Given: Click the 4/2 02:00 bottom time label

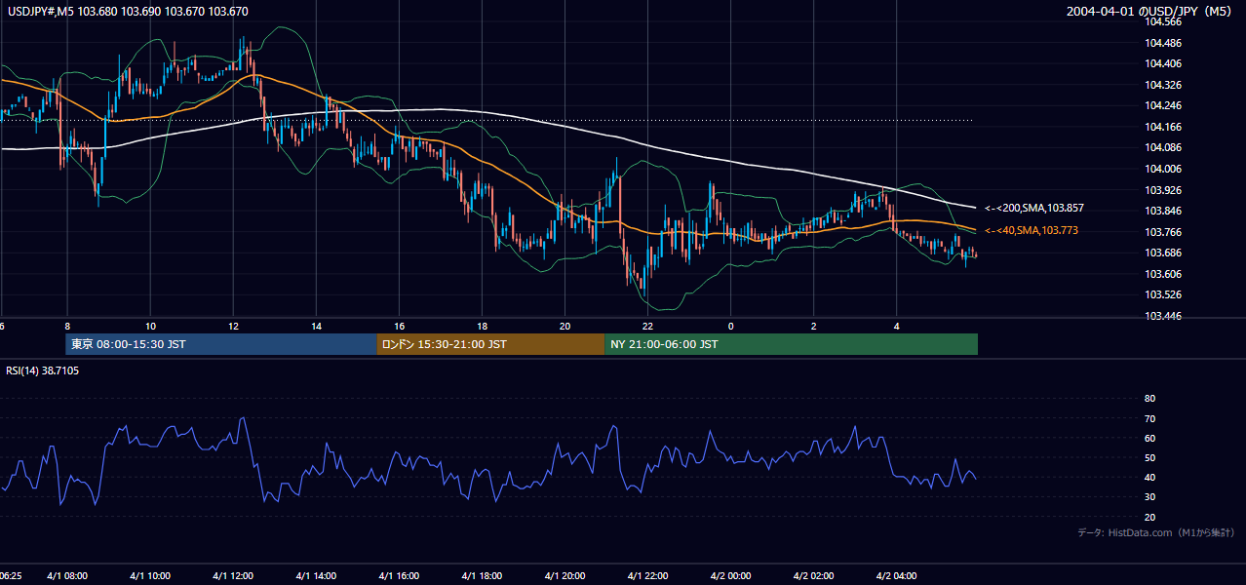Looking at the screenshot, I should 813,575.
